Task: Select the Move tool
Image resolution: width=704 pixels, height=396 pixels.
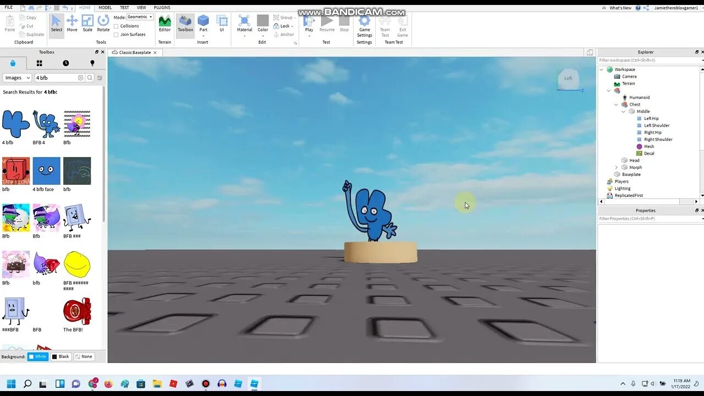Action: point(72,23)
